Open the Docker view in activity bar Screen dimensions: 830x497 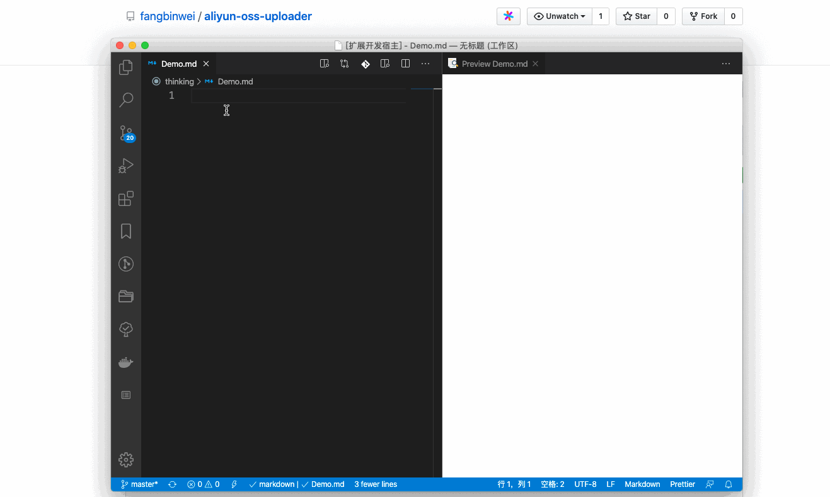(126, 362)
